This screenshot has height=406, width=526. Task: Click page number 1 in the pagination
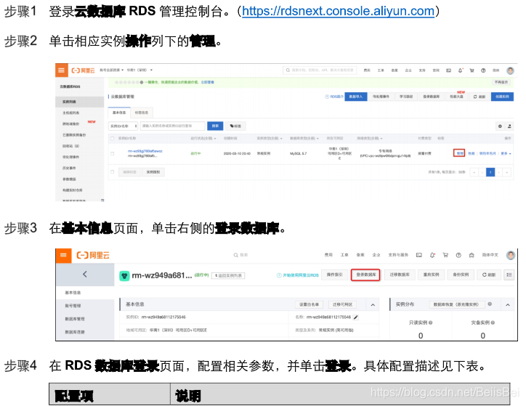point(490,172)
